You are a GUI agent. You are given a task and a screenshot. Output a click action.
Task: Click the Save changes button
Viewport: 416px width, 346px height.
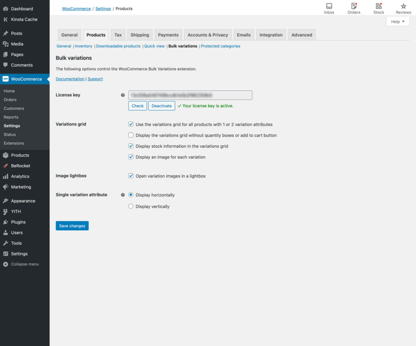click(x=72, y=226)
